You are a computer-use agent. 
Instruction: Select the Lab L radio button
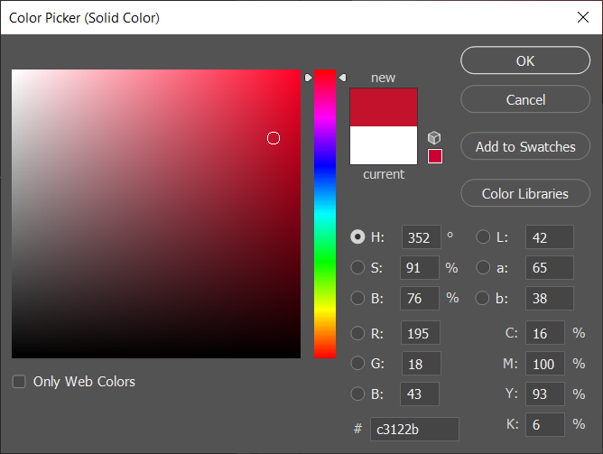tap(483, 237)
